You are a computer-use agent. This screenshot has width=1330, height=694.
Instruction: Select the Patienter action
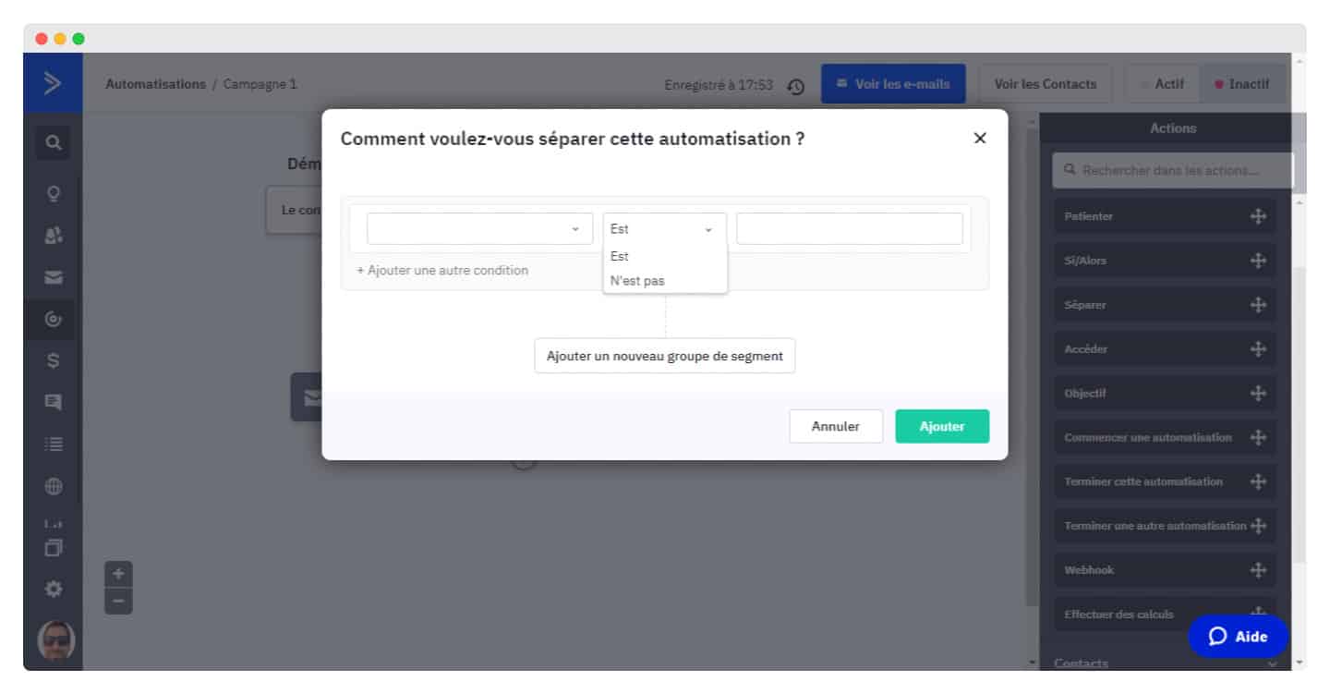pos(1165,216)
